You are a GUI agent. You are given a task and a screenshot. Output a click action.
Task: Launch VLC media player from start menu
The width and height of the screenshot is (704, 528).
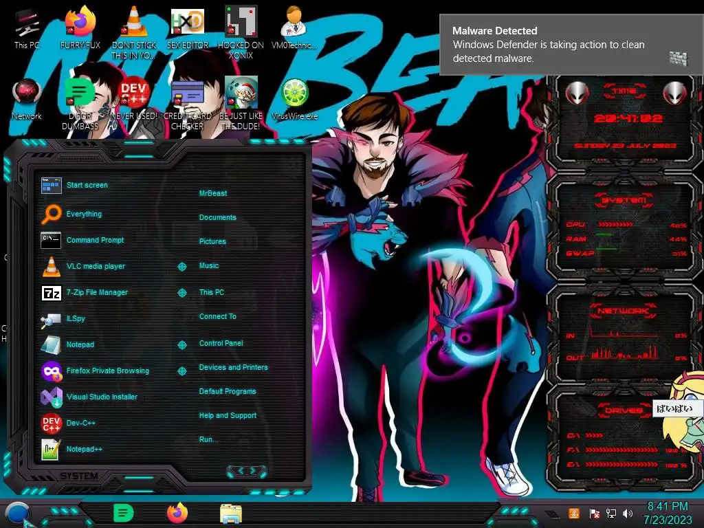(x=96, y=266)
